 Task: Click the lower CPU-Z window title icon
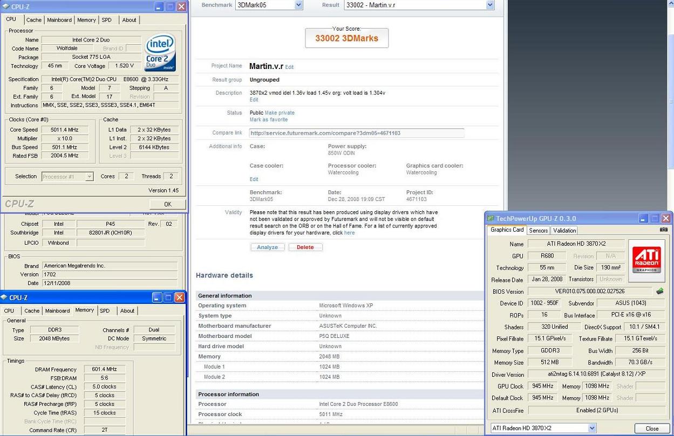click(5, 297)
